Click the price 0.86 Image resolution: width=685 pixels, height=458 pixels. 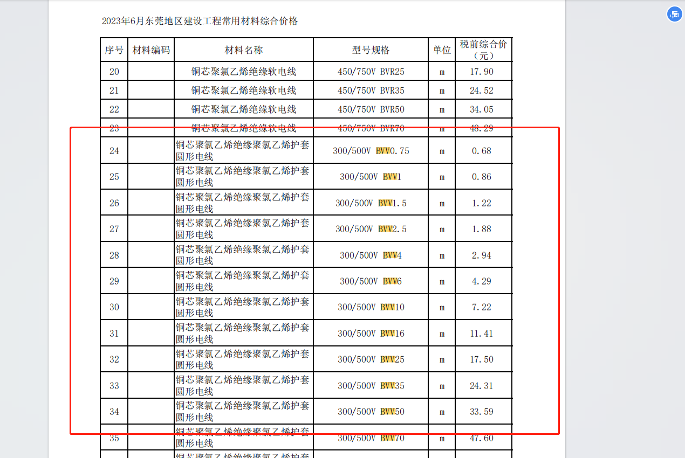(x=482, y=177)
